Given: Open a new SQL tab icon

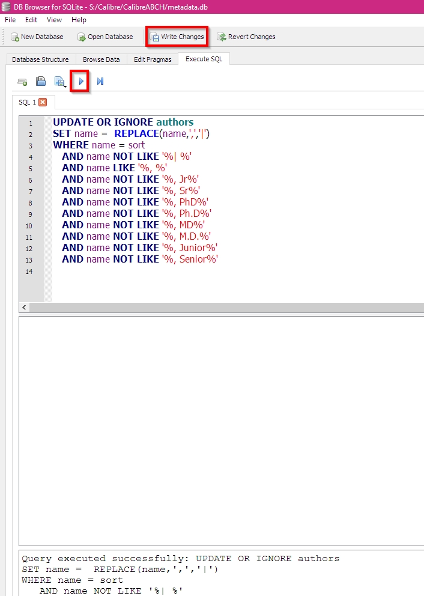Looking at the screenshot, I should point(22,81).
